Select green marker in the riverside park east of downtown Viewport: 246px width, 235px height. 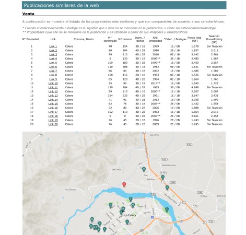click(x=167, y=209)
